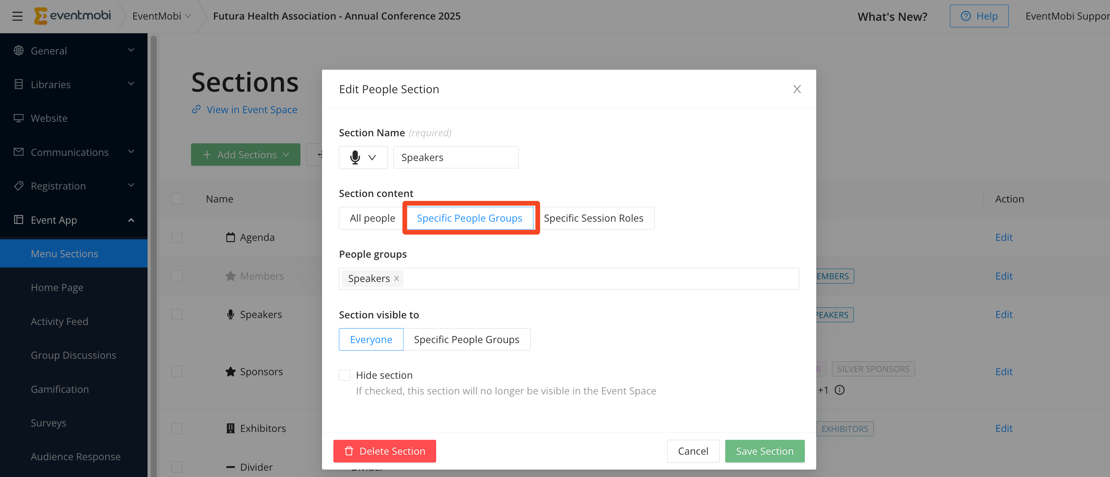Click the General globe icon in sidebar
The image size is (1110, 477).
[x=18, y=50]
